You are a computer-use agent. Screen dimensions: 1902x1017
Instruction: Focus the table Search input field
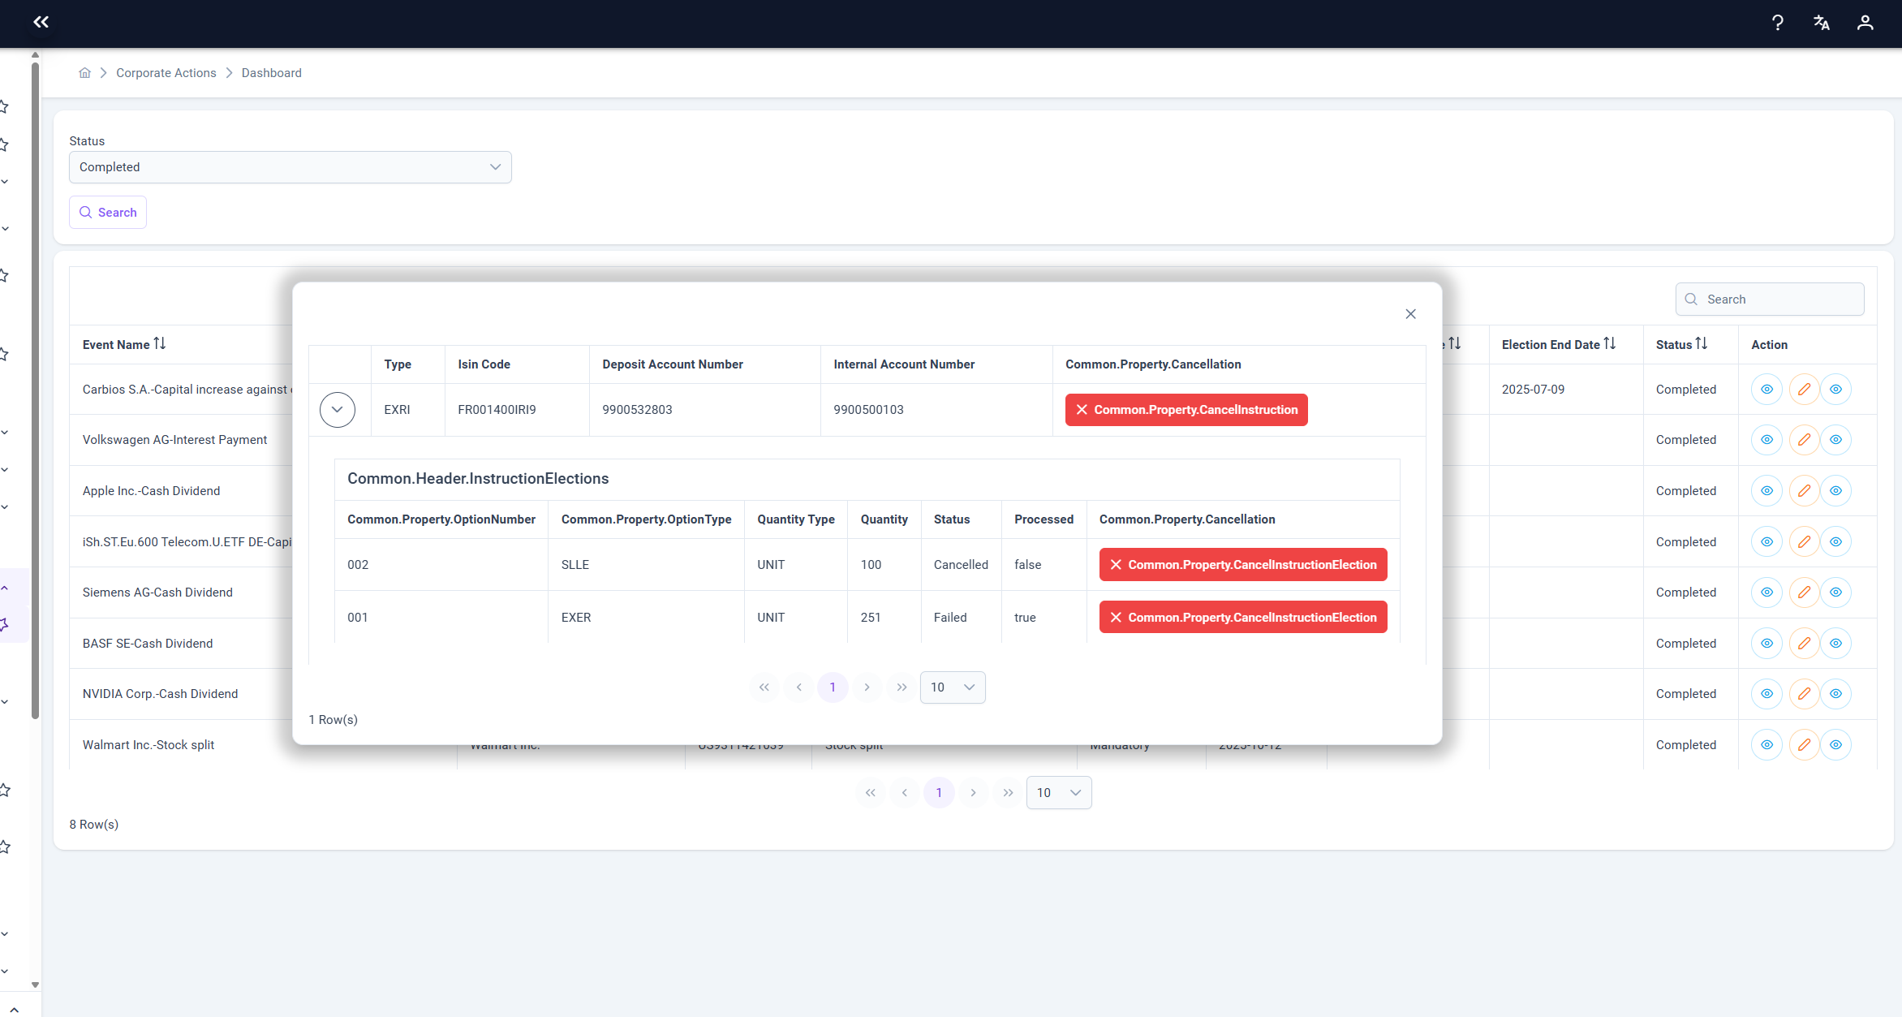pyautogui.click(x=1770, y=299)
